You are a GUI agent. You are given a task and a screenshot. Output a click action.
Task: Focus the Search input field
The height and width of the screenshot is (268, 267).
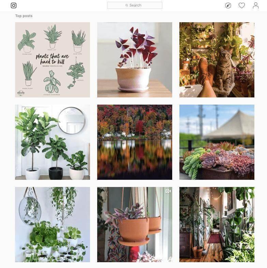click(x=134, y=5)
